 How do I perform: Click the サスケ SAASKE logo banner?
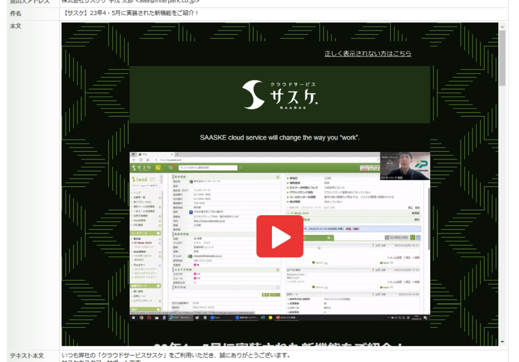pyautogui.click(x=280, y=94)
